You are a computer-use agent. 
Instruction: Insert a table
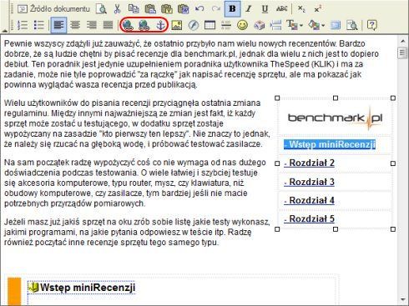210,25
